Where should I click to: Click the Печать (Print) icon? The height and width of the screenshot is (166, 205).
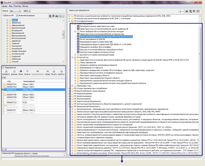pos(53,71)
